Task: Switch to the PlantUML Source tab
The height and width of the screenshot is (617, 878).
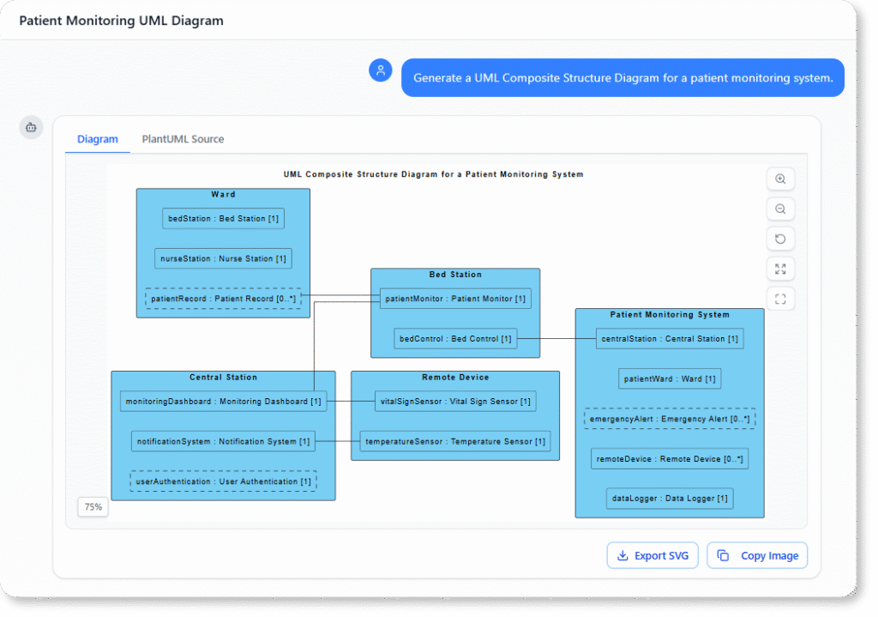Action: click(x=183, y=138)
